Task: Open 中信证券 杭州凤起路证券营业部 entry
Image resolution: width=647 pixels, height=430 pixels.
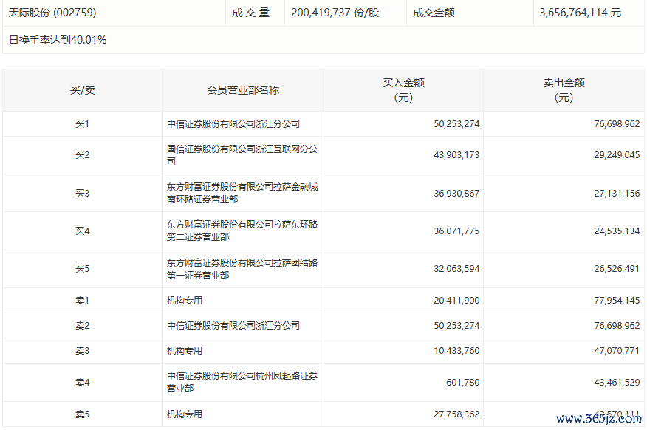Action: [242, 382]
